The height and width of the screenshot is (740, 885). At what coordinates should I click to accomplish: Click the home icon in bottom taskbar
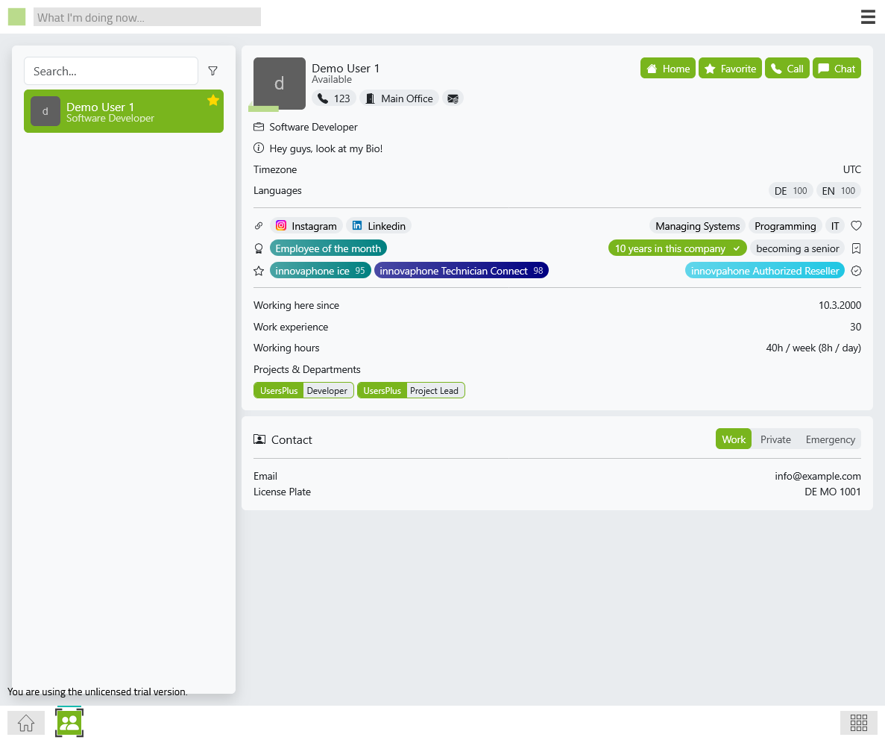26,722
